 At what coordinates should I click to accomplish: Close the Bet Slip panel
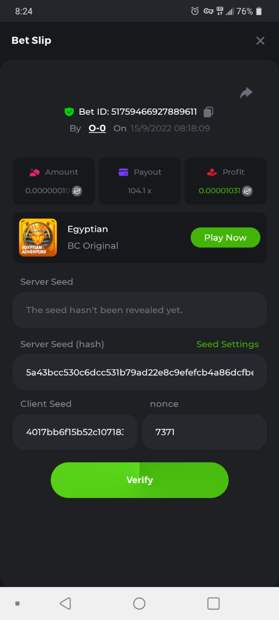pyautogui.click(x=260, y=40)
